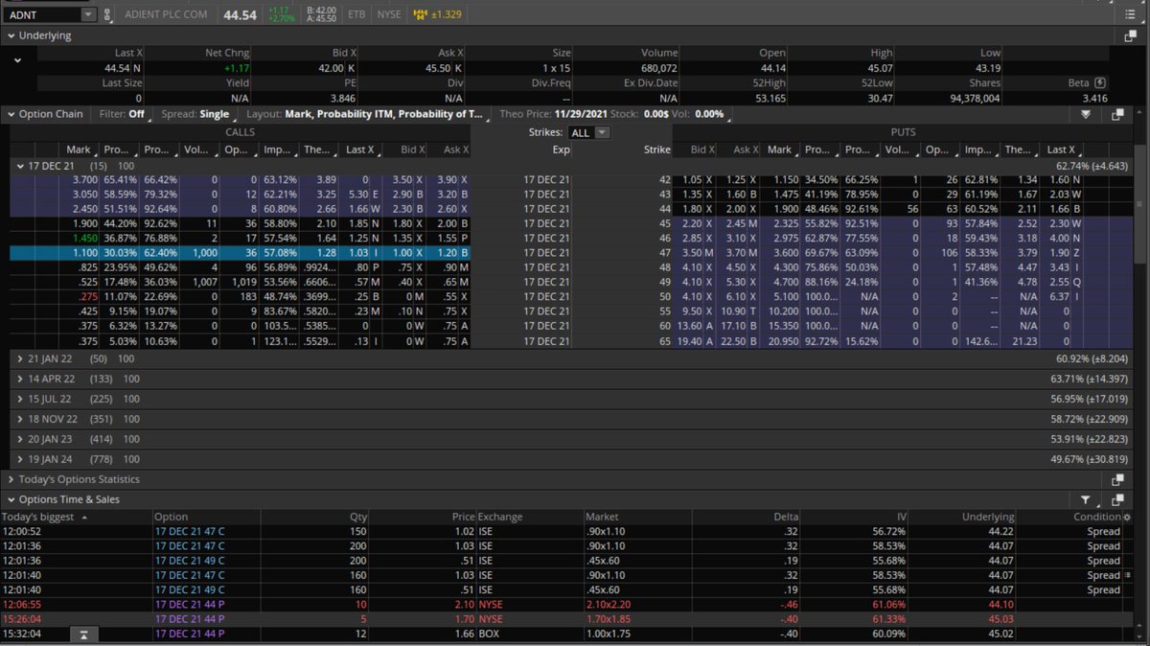Screen dimensions: 1150x646
Task: Click the Strike column header
Action: (657, 150)
